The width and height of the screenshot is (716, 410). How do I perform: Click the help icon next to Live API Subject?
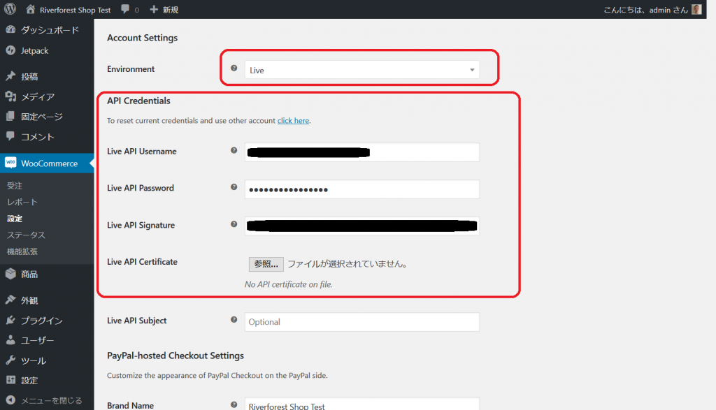[x=234, y=320]
